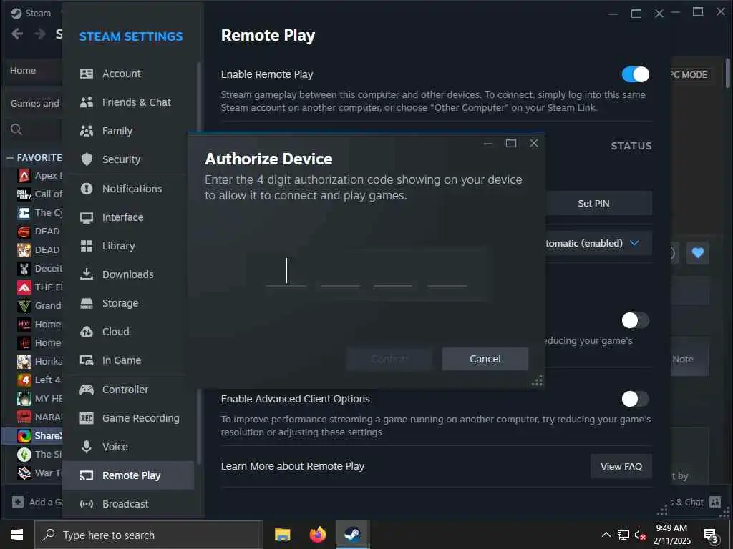Disable the Enable Remote Play toggle
The image size is (733, 549).
[x=636, y=74]
